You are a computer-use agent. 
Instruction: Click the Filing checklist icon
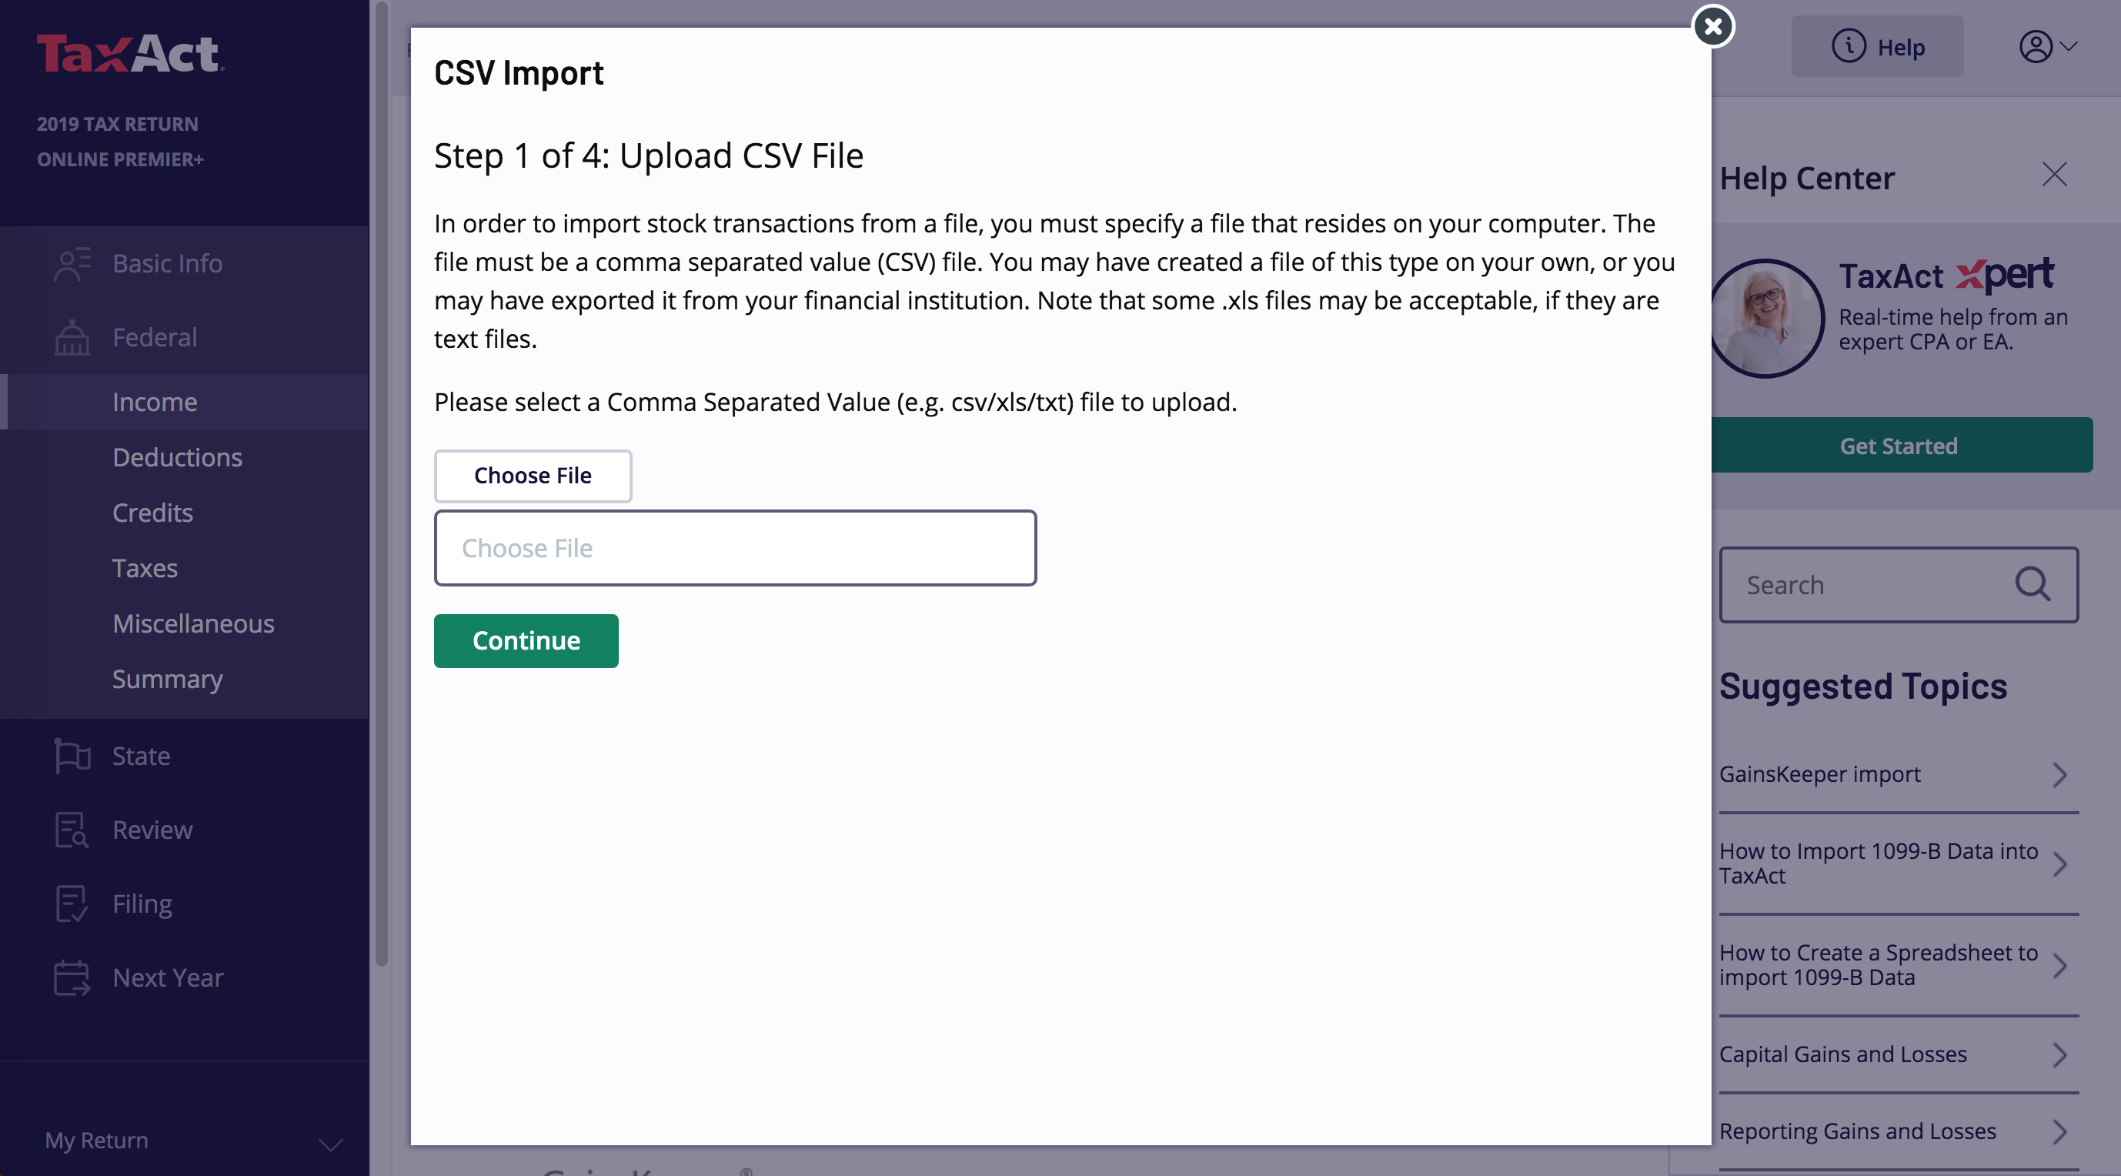(72, 904)
